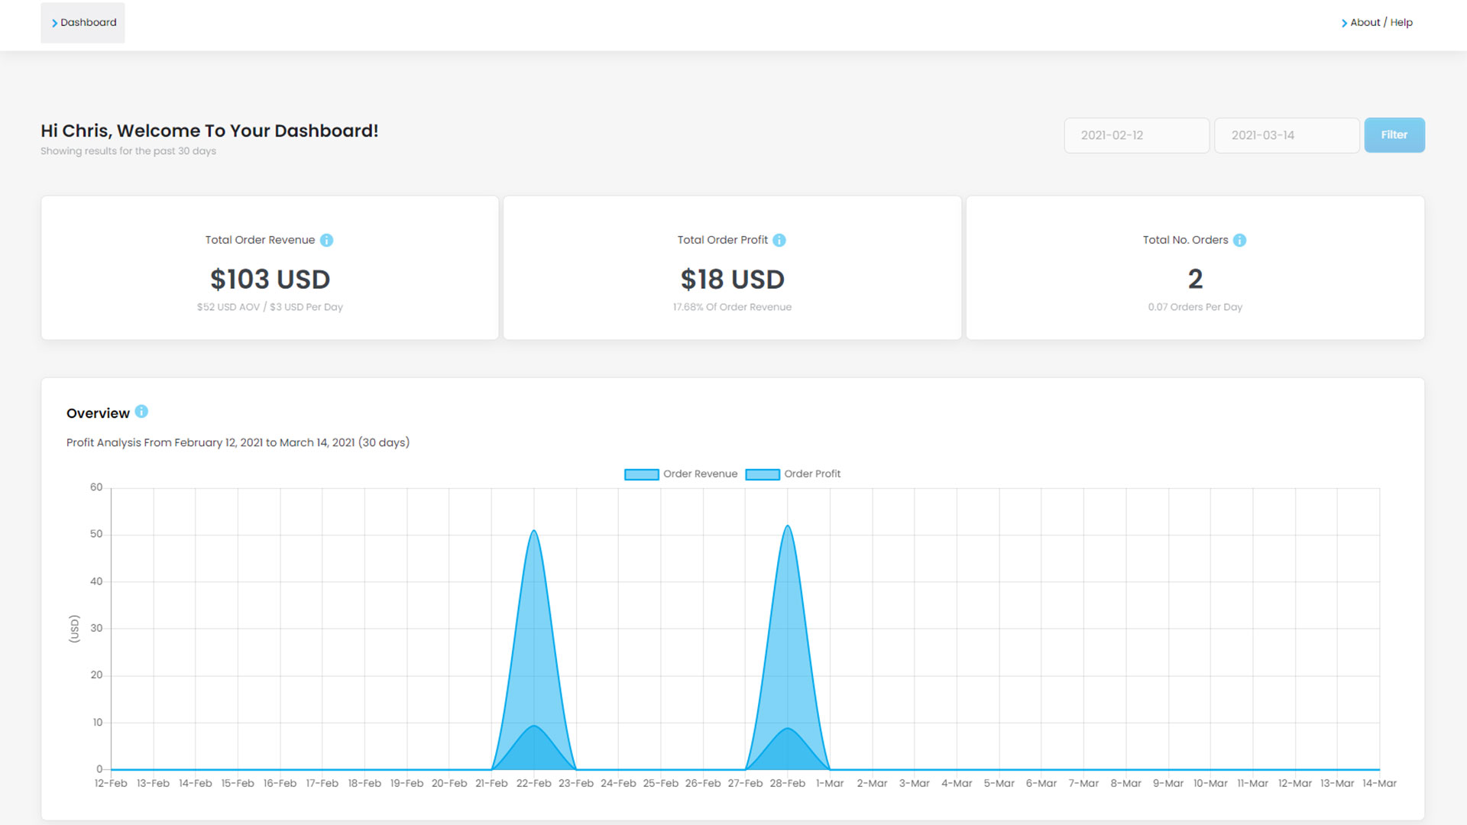Click the Order Profit legend label

[x=812, y=474]
